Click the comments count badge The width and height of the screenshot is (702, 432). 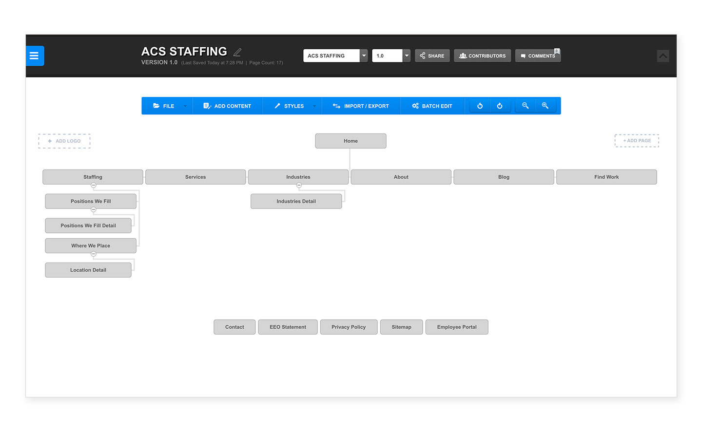[x=557, y=51]
